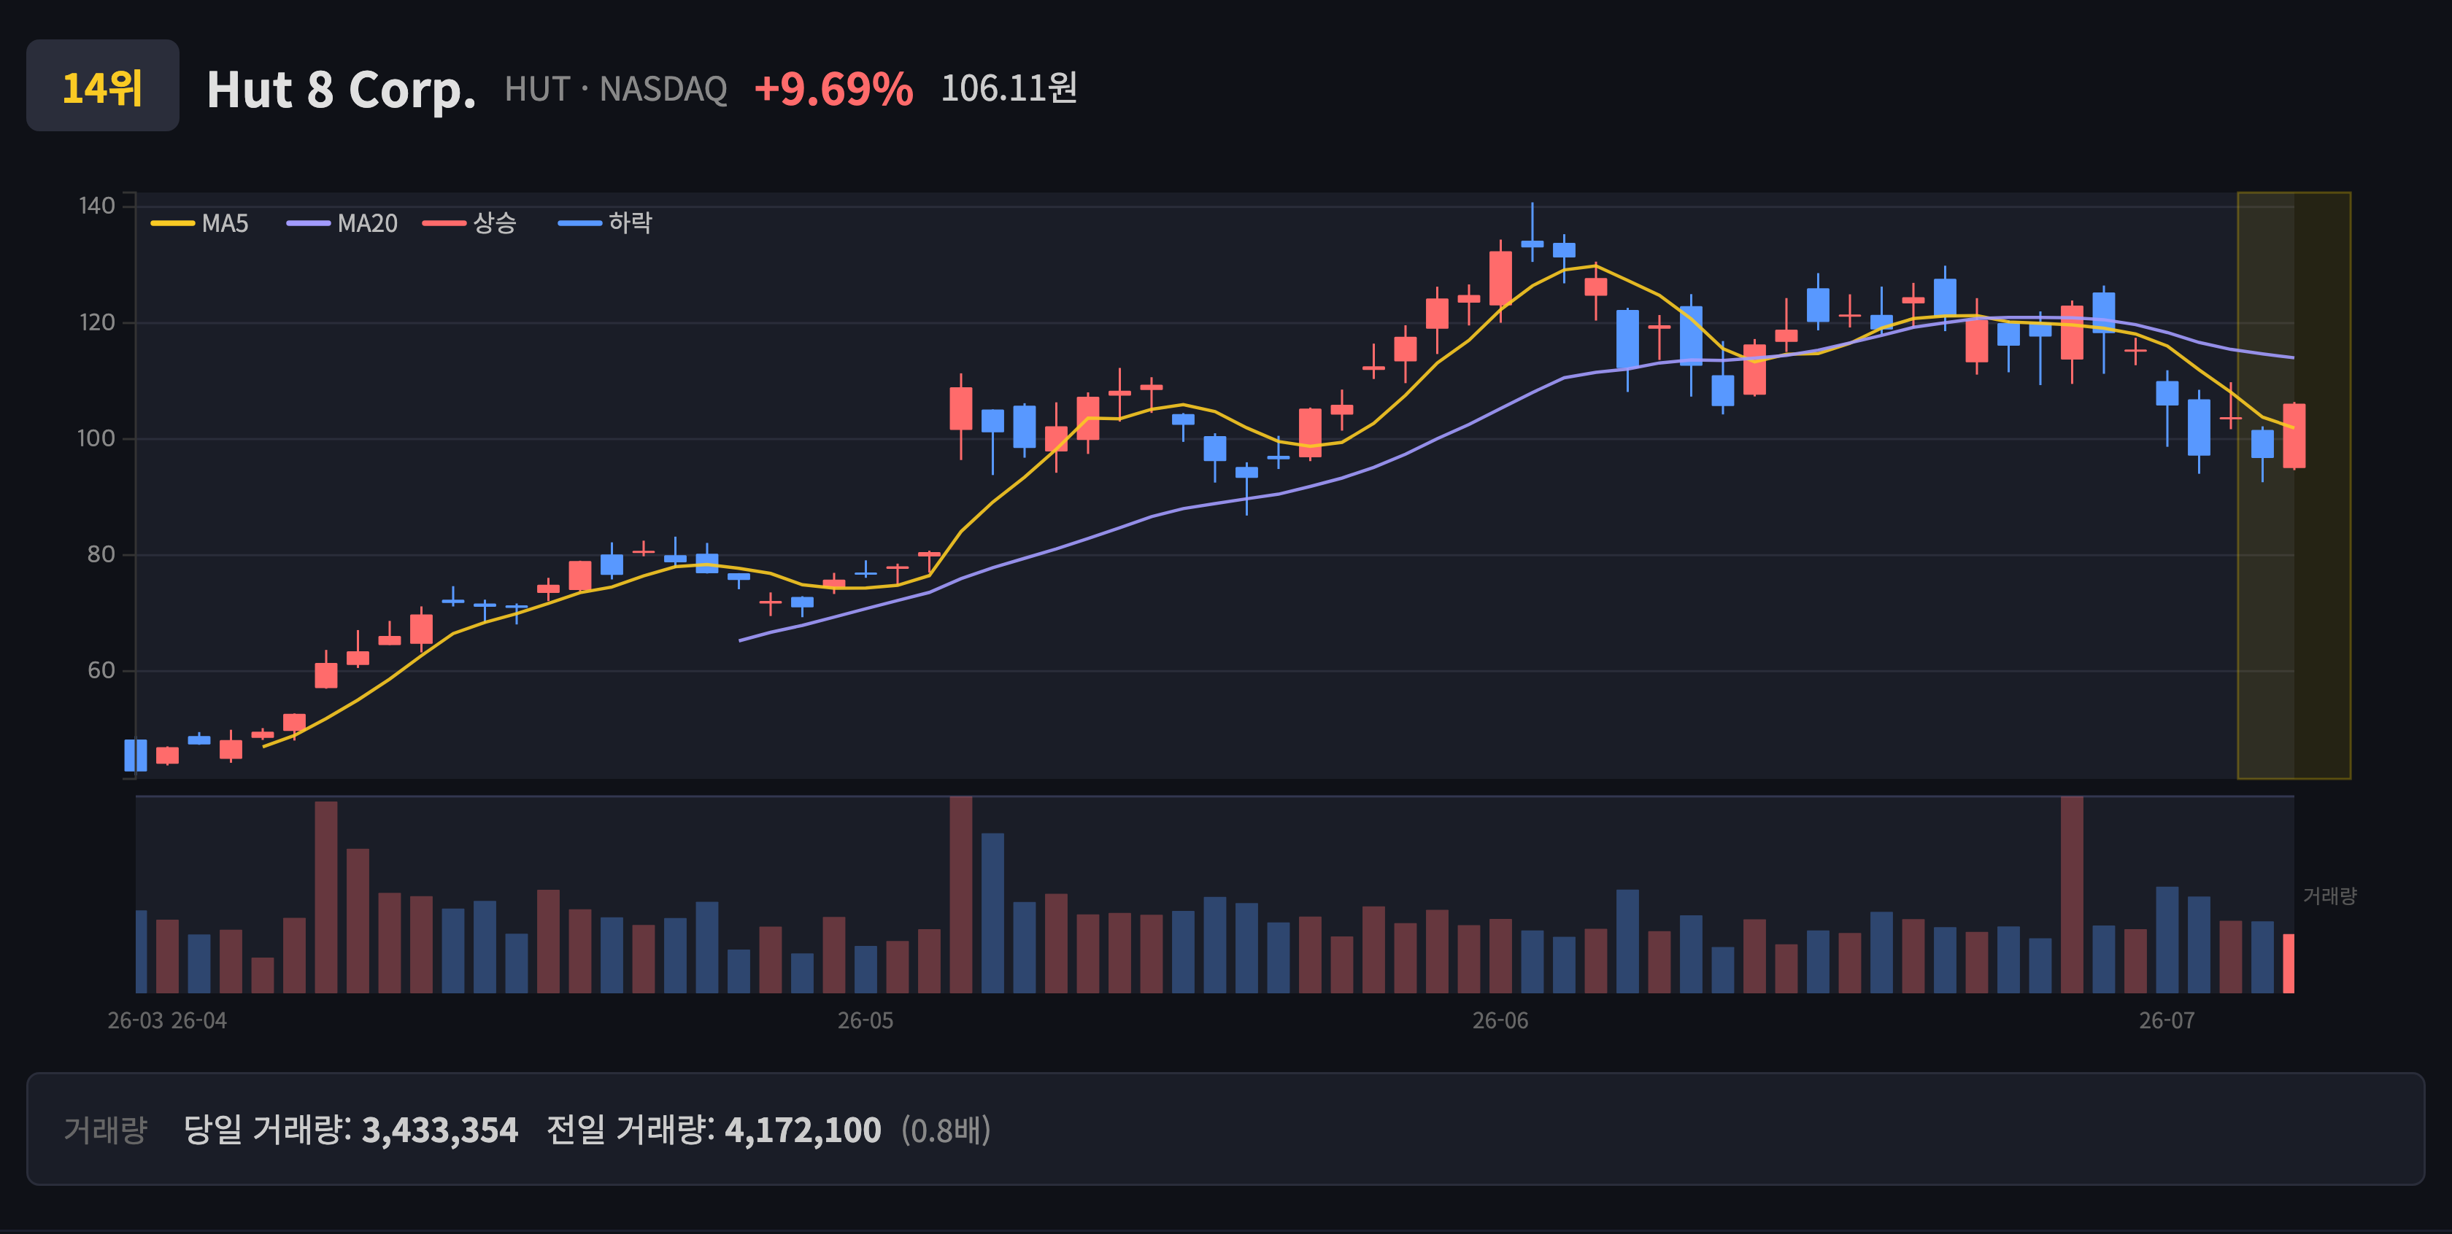
Task: Click the 14위 rank badge
Action: click(x=103, y=85)
